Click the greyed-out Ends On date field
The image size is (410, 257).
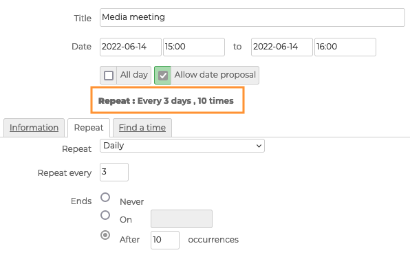(182, 219)
